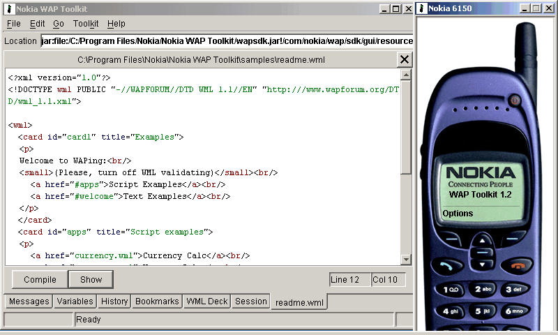Switch to the Bookmarks tab
558x335 pixels.
click(157, 301)
